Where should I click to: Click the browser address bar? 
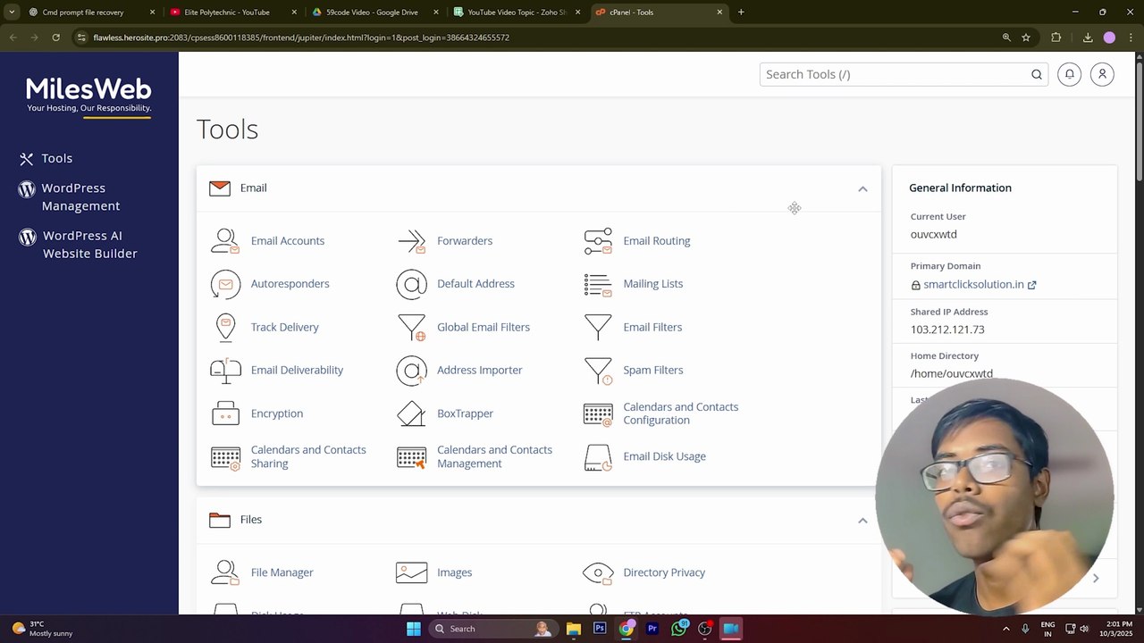(x=536, y=38)
